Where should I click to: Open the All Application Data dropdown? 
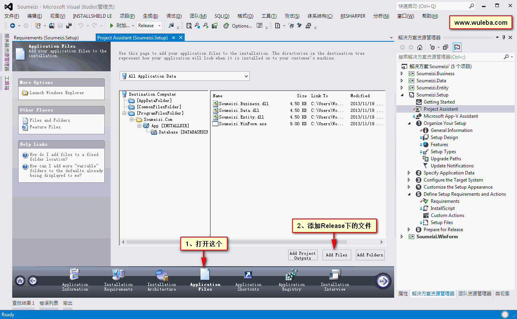tap(185, 76)
